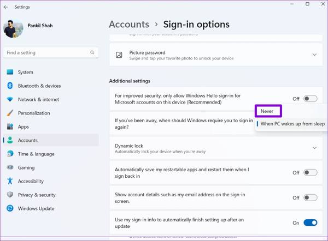This screenshot has height=241, width=328.
Task: Click the search magnifier icon
Action: (x=92, y=52)
